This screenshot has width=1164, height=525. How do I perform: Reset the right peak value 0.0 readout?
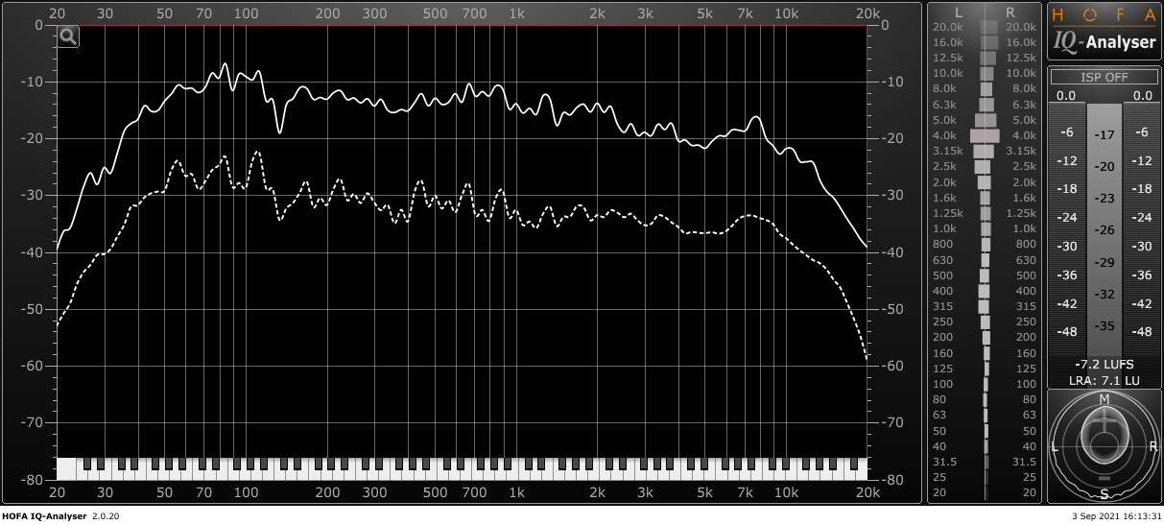[x=1143, y=96]
